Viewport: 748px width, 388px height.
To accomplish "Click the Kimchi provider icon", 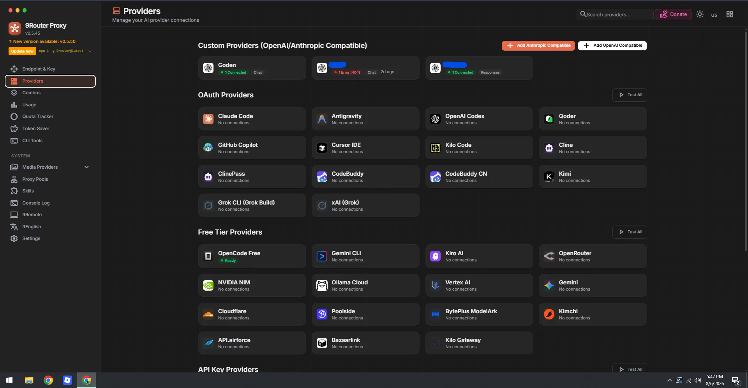I will [549, 314].
